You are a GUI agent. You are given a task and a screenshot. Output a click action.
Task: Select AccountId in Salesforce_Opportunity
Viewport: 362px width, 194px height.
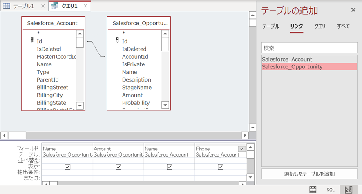pyautogui.click(x=135, y=57)
